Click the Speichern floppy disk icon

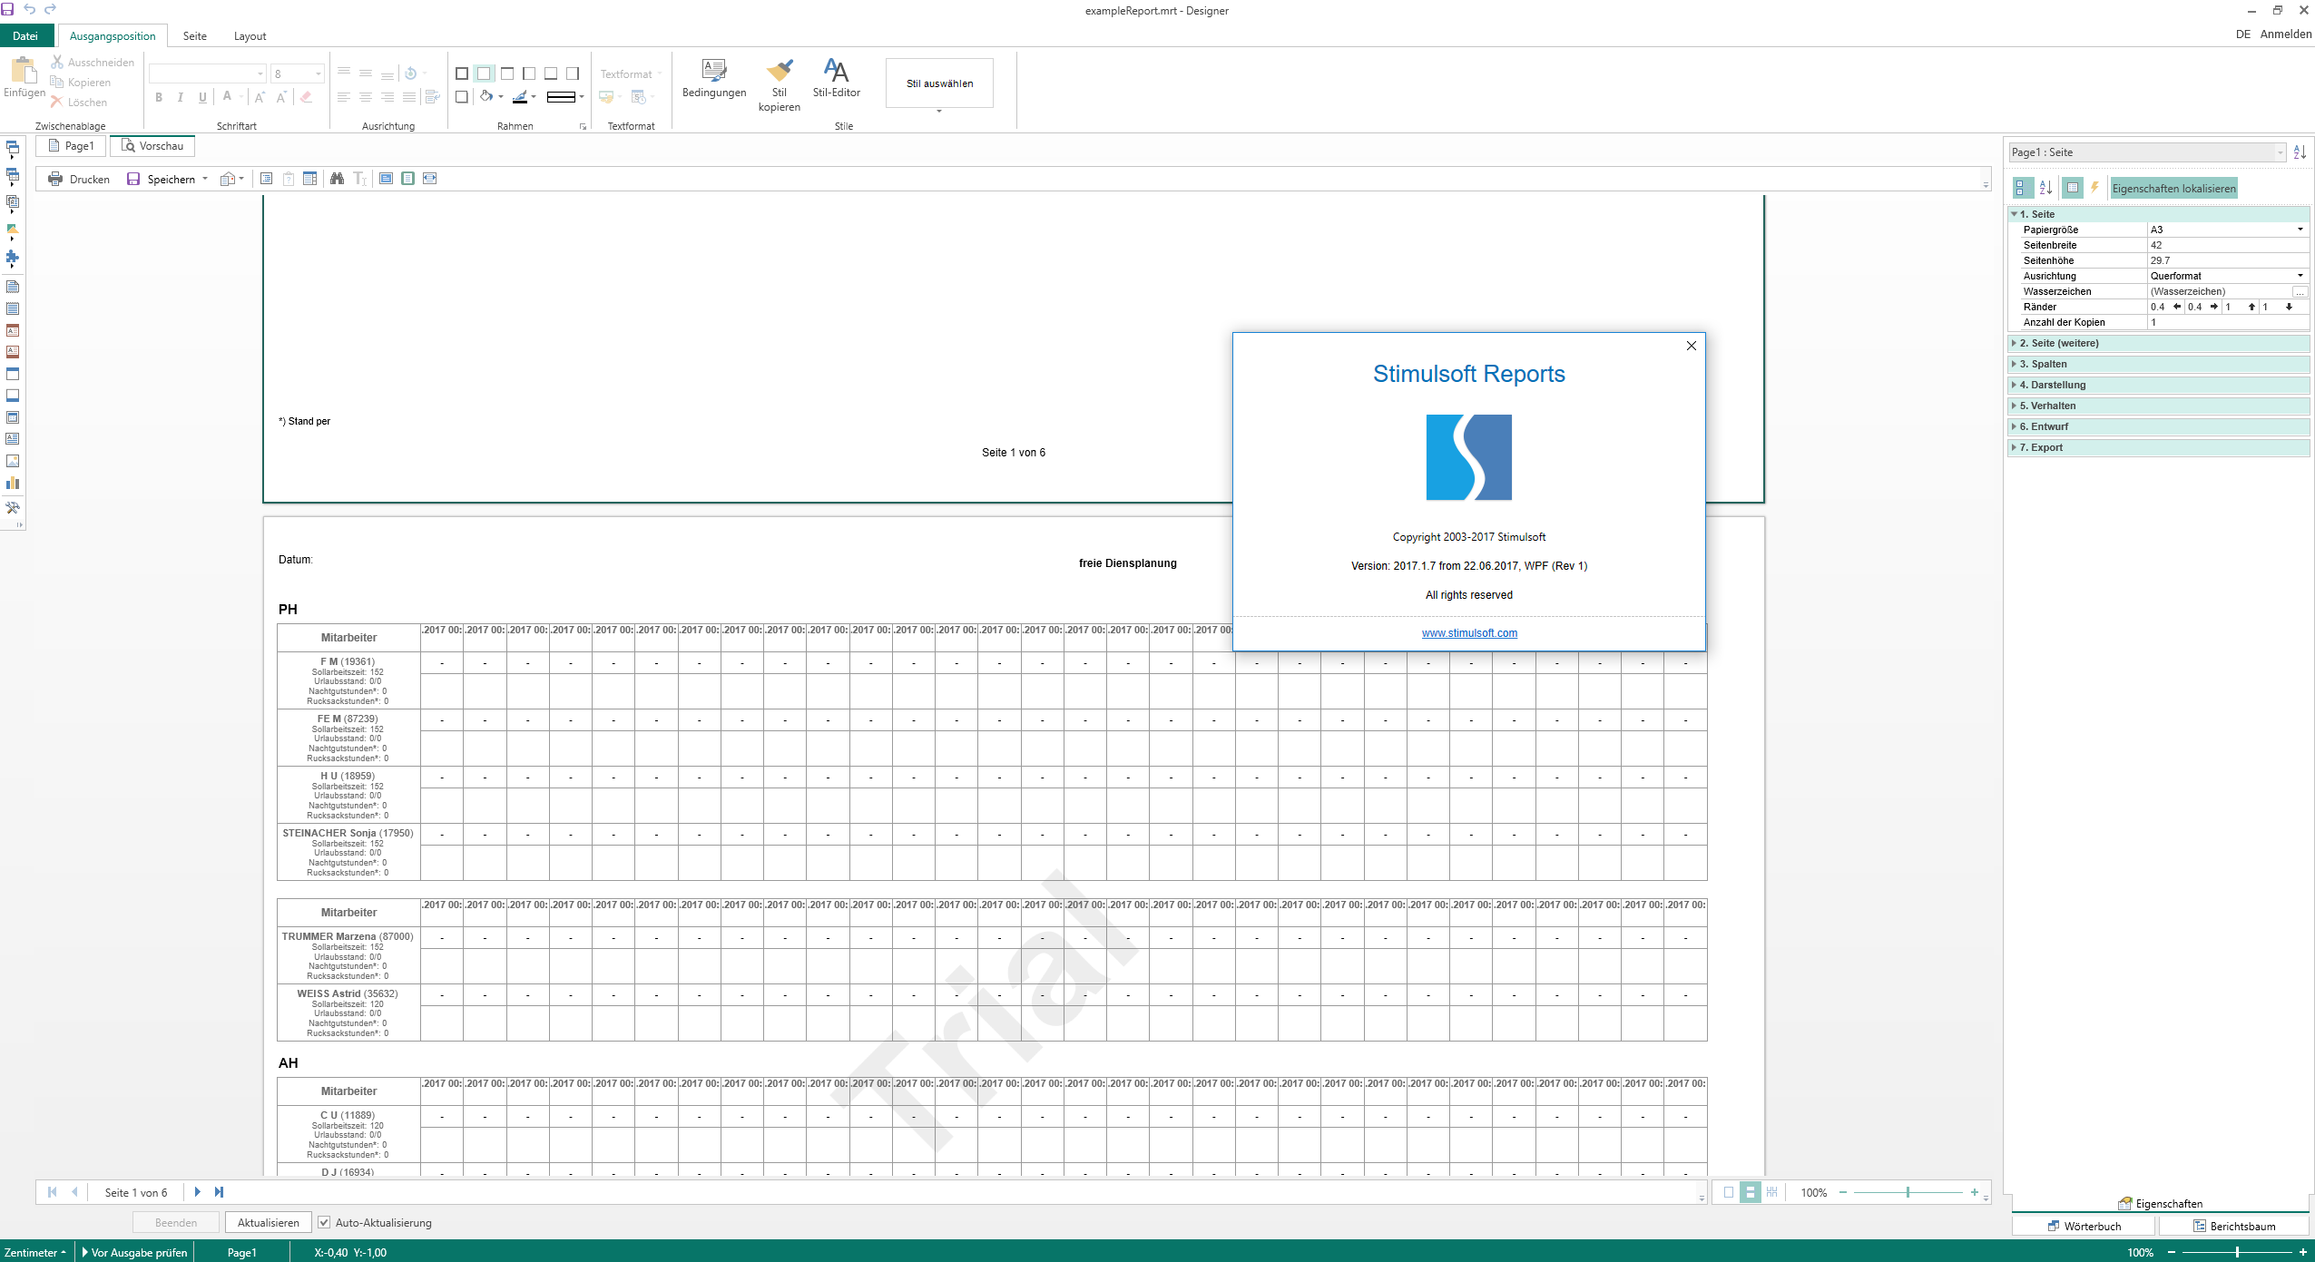[x=133, y=179]
